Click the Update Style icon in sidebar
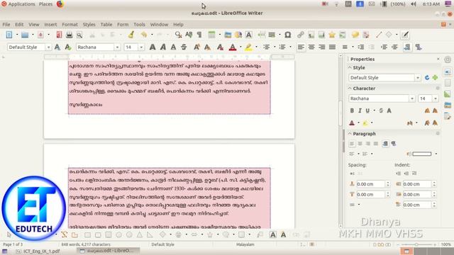This screenshot has height=255, width=454. click(427, 78)
